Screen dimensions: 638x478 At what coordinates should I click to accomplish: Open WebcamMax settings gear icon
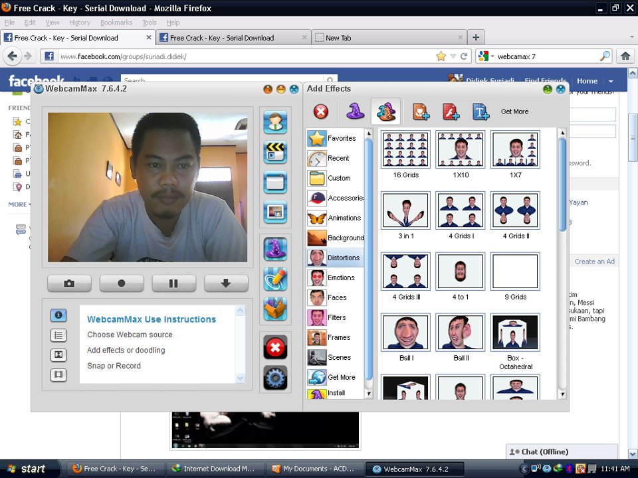[x=275, y=378]
